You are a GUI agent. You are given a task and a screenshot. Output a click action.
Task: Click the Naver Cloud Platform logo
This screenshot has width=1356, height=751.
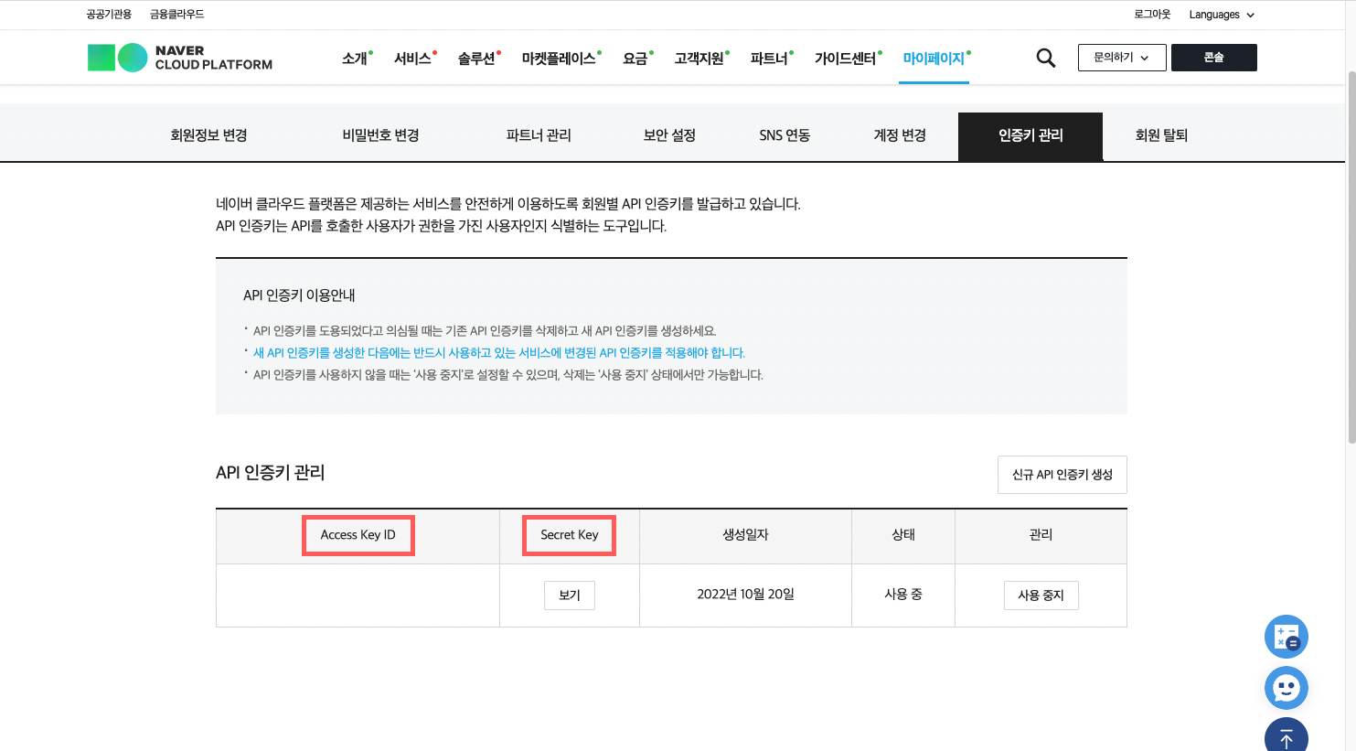click(x=180, y=58)
